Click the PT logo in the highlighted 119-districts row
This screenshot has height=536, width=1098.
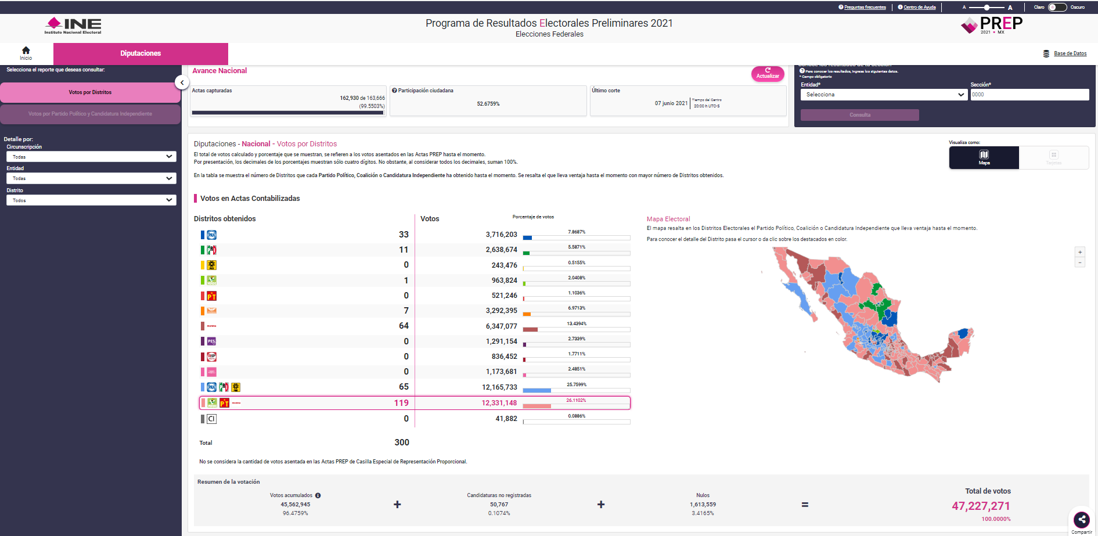225,403
